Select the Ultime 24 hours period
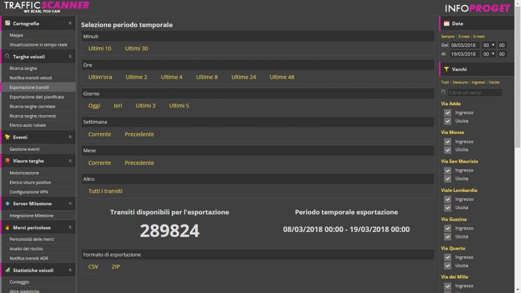 click(x=243, y=77)
